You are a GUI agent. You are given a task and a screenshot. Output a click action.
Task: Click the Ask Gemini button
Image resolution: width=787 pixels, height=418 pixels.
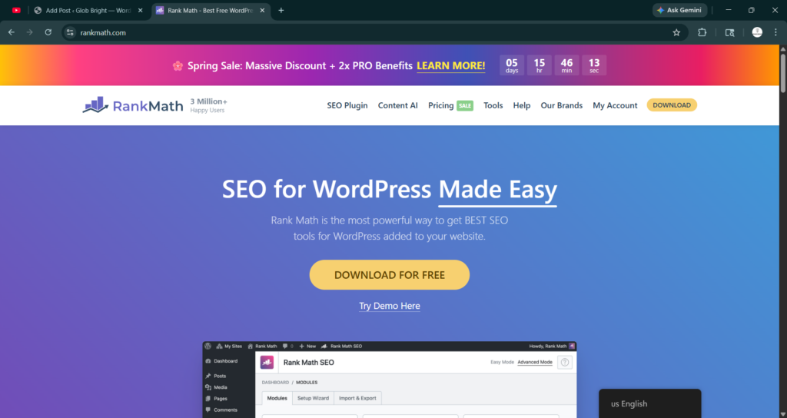[680, 10]
